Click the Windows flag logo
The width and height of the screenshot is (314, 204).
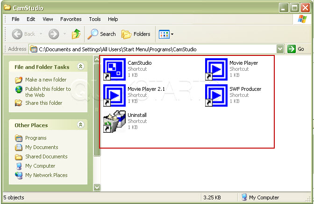[302, 19]
